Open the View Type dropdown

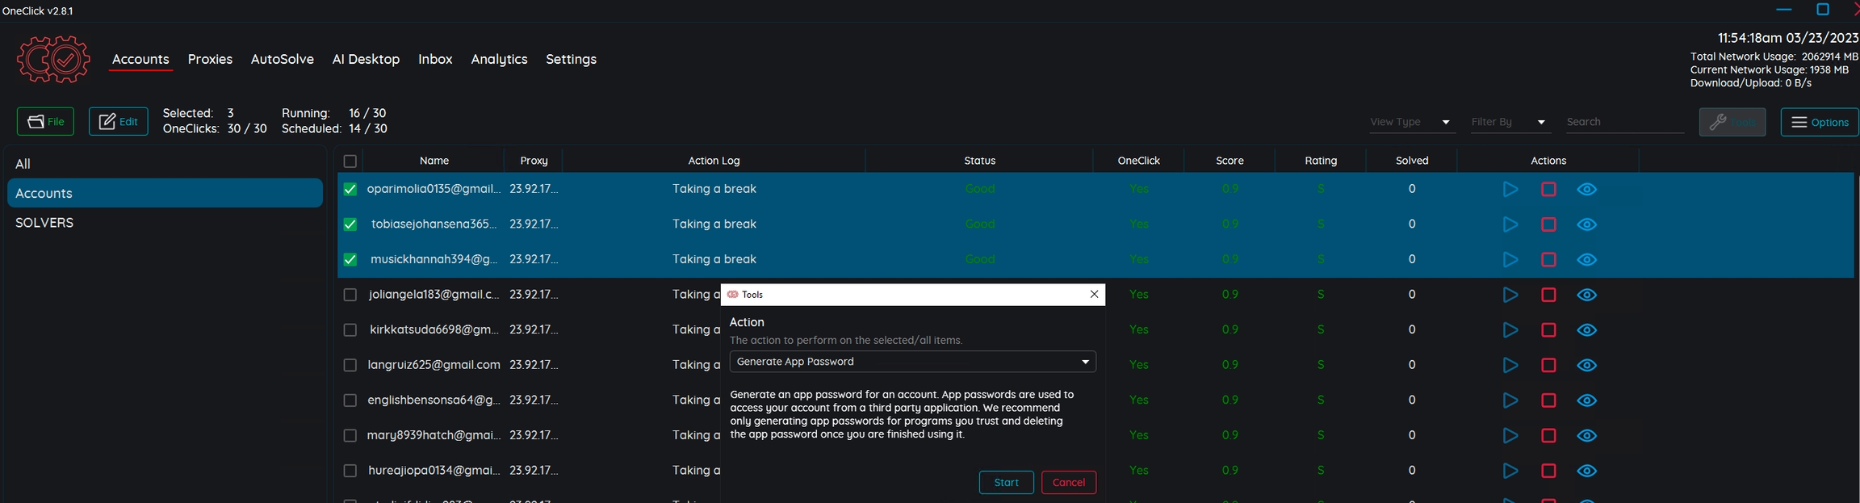1410,122
